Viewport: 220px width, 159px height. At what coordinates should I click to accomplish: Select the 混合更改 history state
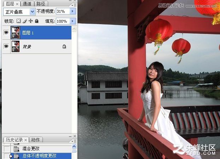click(37, 149)
